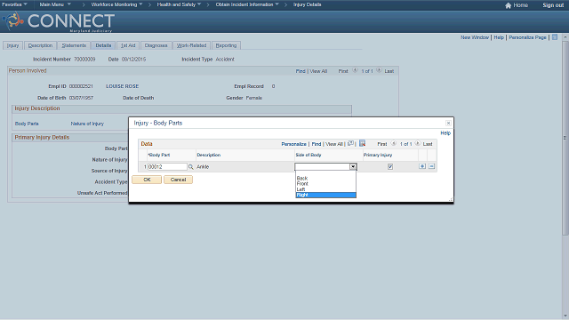Click View All in Data grid
The image size is (569, 320).
click(334, 144)
